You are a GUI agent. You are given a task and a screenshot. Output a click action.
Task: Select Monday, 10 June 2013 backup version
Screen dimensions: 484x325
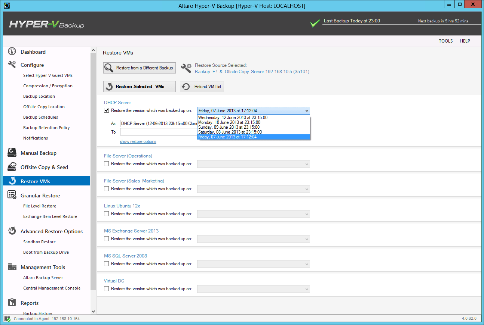pos(254,122)
